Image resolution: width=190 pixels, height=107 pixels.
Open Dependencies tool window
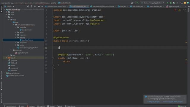[70, 106]
